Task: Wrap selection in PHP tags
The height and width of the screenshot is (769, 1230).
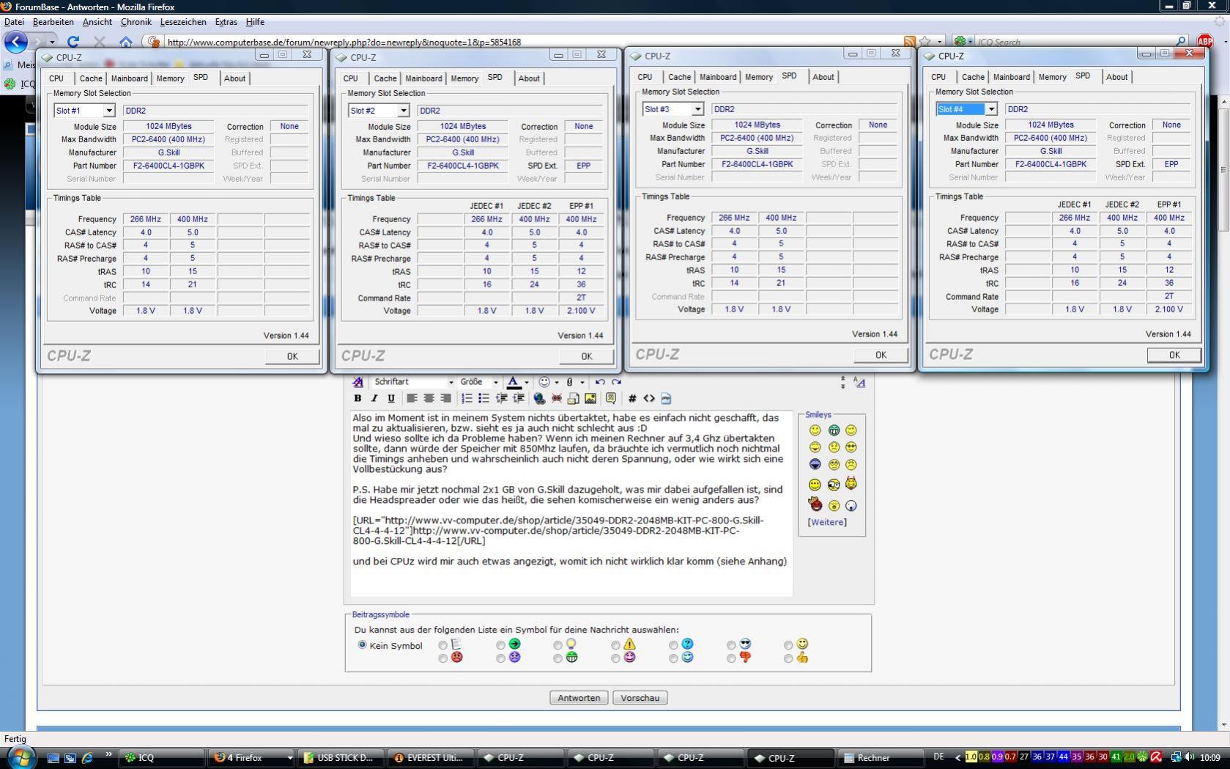Action: pyautogui.click(x=666, y=399)
